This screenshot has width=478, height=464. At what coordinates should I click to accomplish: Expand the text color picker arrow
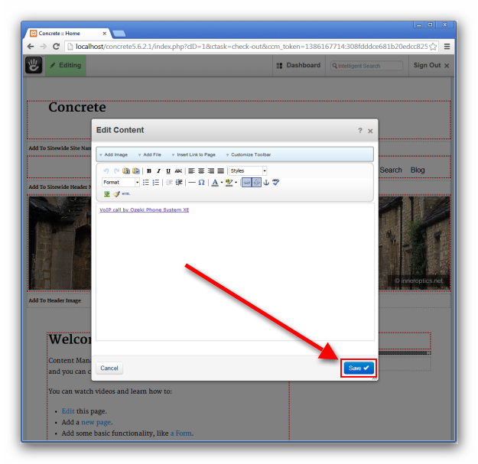(x=222, y=183)
